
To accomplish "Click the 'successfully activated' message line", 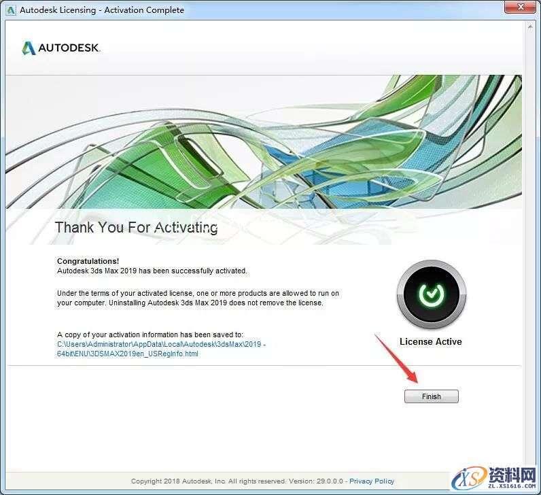I will click(152, 271).
